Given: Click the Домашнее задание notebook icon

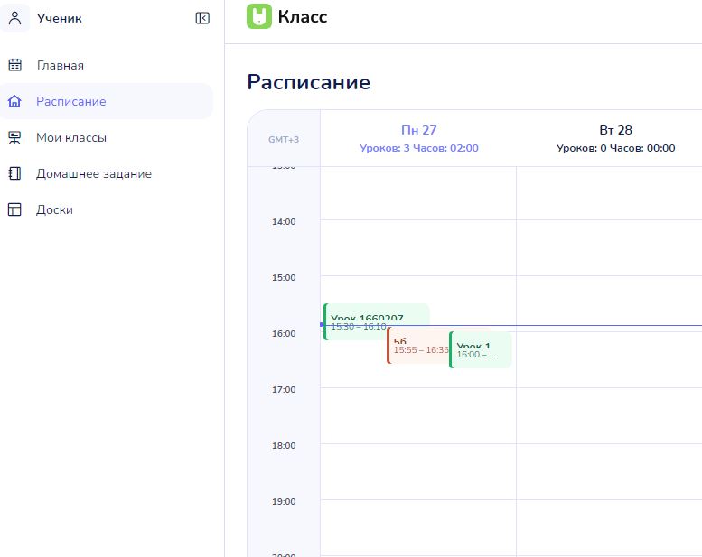Looking at the screenshot, I should (x=14, y=173).
